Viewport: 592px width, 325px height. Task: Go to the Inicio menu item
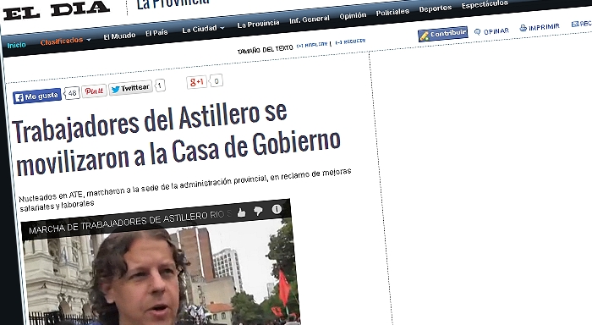point(17,45)
